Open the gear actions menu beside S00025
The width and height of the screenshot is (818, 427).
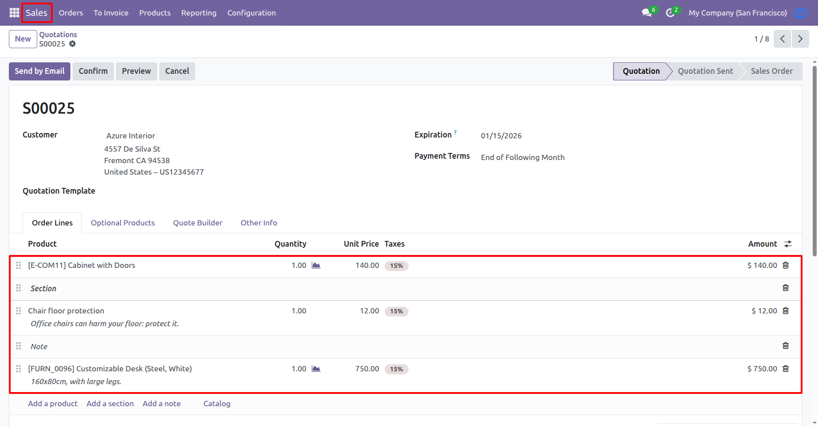(73, 44)
